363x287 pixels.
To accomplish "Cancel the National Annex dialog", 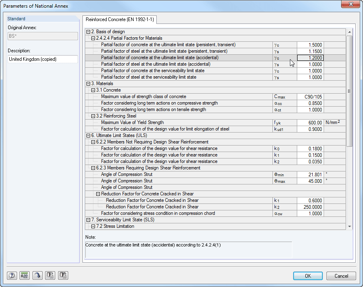I will [x=341, y=276].
